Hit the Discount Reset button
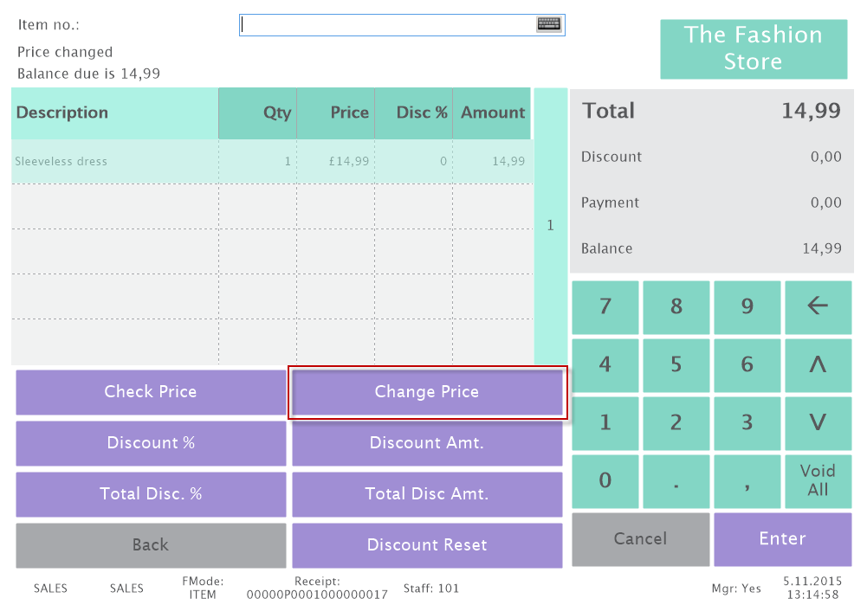This screenshot has height=605, width=867. click(427, 545)
